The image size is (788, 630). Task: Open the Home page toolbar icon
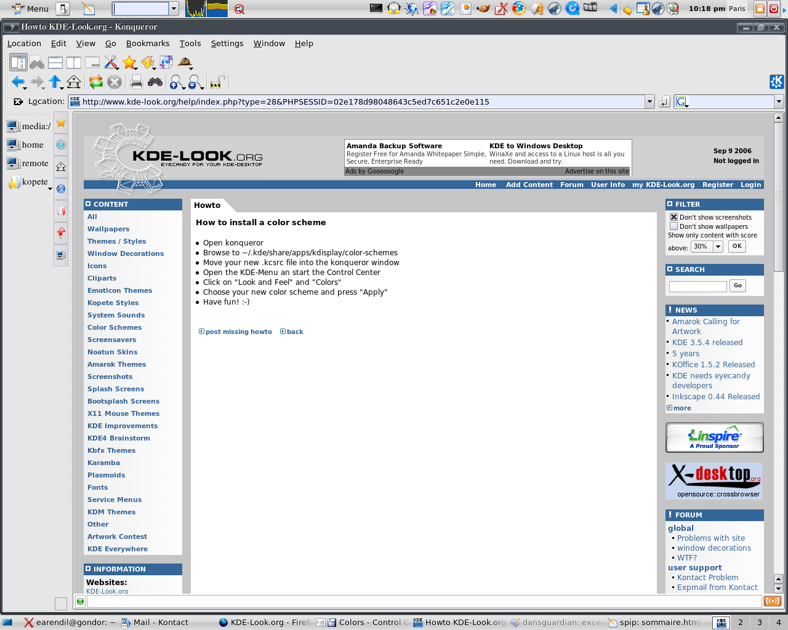click(x=74, y=82)
